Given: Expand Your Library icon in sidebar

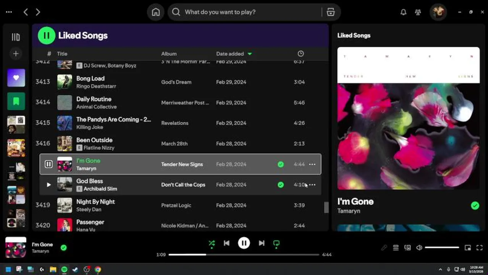Looking at the screenshot, I should point(16,37).
